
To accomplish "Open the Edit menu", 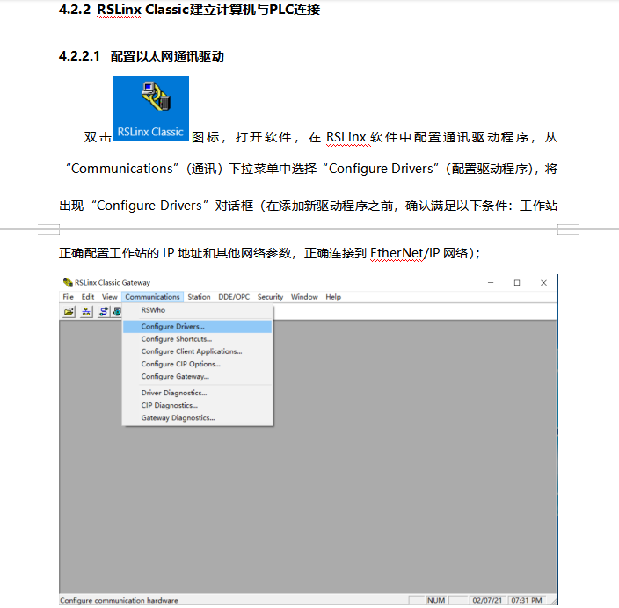I will [x=88, y=297].
